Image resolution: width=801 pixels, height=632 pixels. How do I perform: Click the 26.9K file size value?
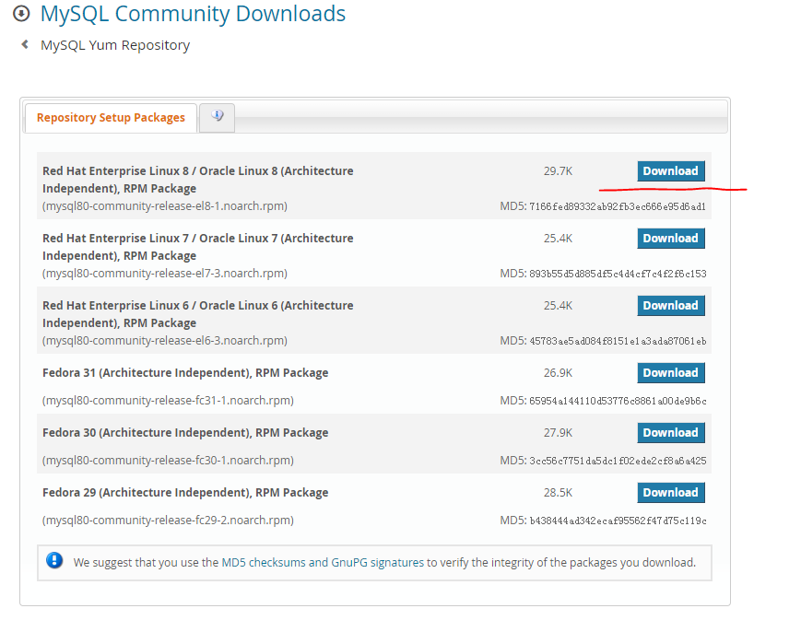pos(558,373)
